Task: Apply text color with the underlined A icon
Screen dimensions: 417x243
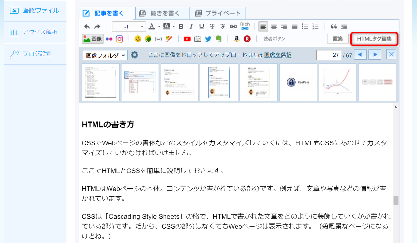Action: click(152, 26)
